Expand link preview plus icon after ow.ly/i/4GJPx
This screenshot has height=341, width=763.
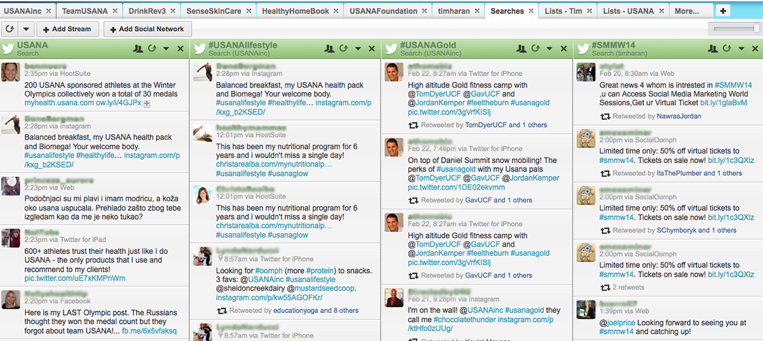pyautogui.click(x=147, y=103)
